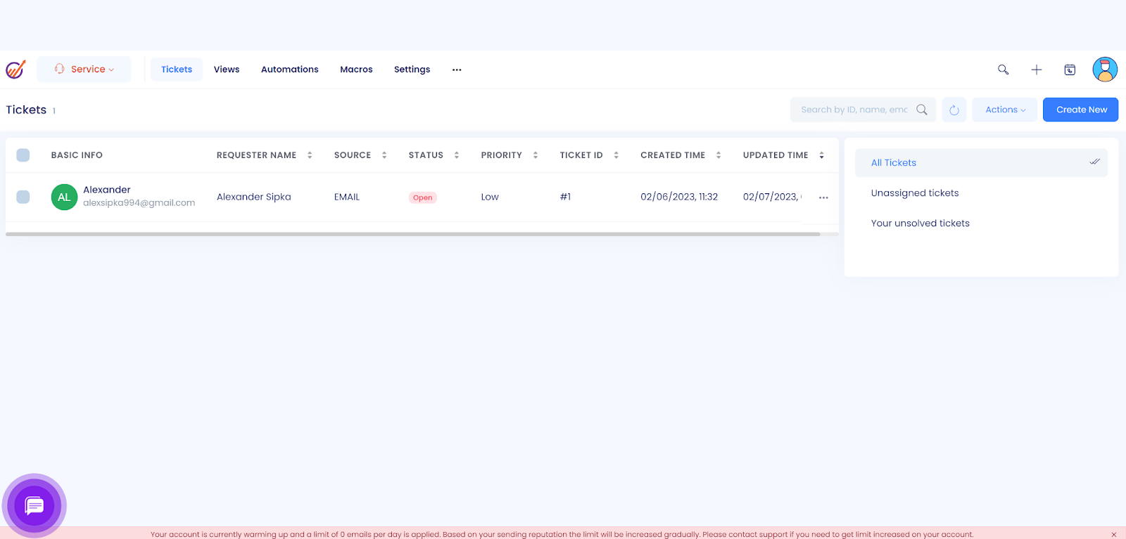Screen dimensions: 1126x539
Task: Click the Create New button
Action: pyautogui.click(x=1080, y=110)
